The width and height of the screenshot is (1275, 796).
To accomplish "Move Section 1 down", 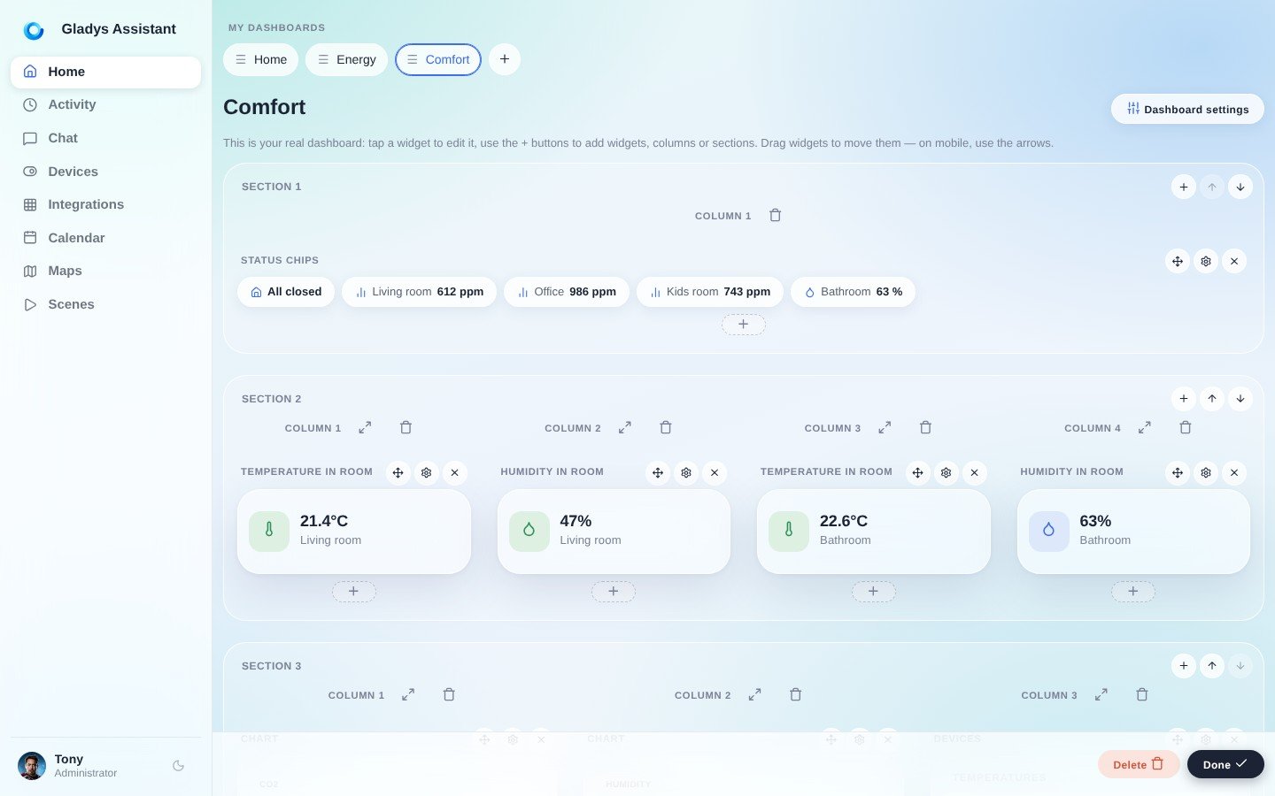I will [x=1240, y=187].
